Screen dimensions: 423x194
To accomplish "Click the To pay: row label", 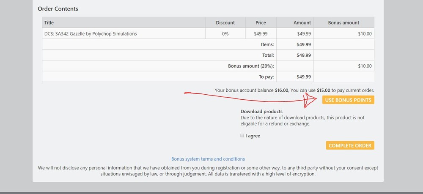I will tap(266, 77).
